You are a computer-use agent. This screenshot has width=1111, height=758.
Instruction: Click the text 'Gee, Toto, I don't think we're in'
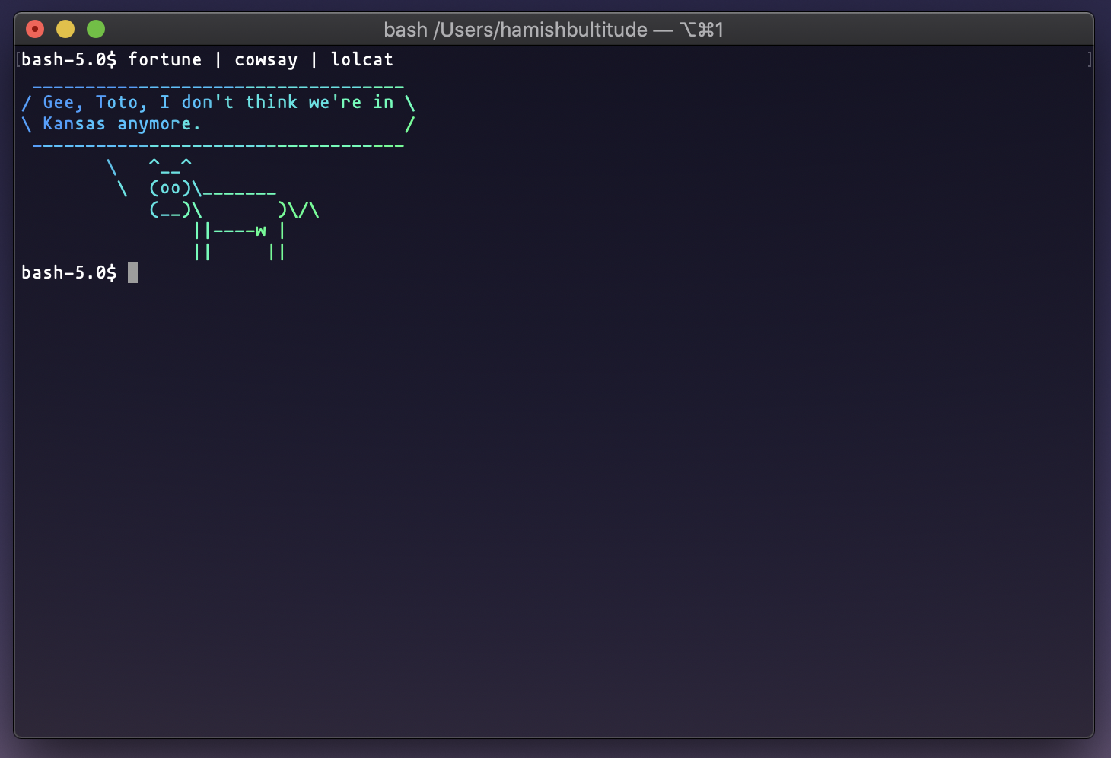(x=218, y=102)
